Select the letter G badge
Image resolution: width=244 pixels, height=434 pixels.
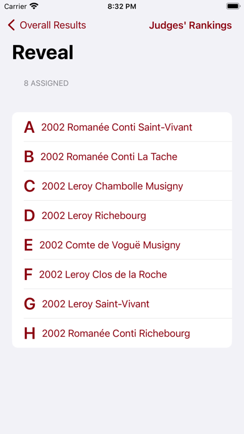(30, 304)
